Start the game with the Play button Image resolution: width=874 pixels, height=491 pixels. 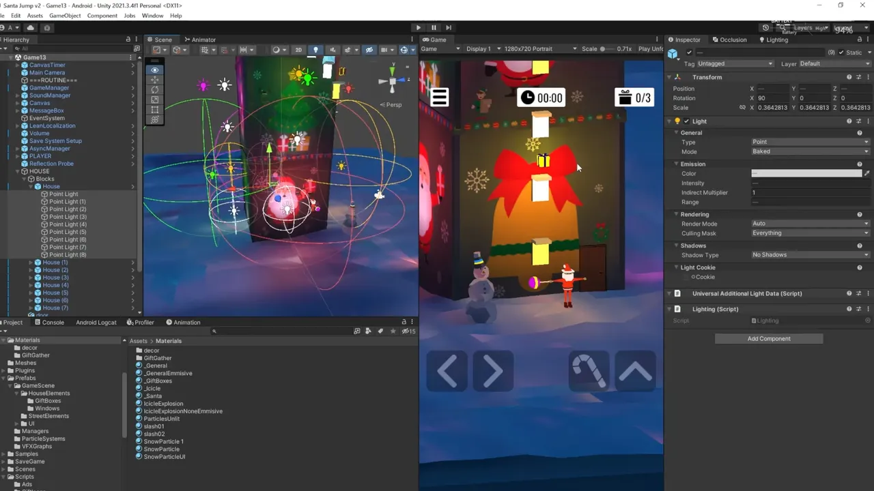pos(419,27)
